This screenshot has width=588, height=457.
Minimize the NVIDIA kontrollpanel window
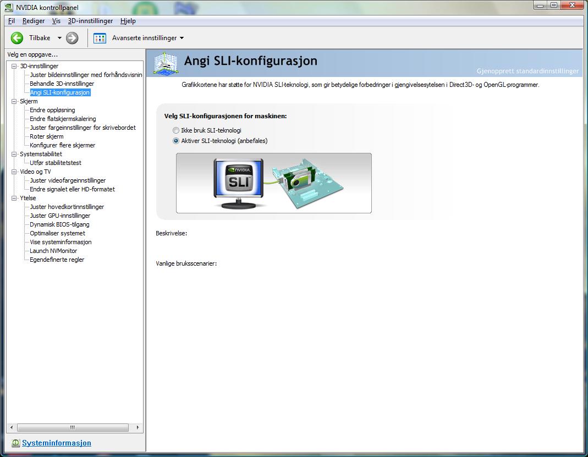pos(540,5)
